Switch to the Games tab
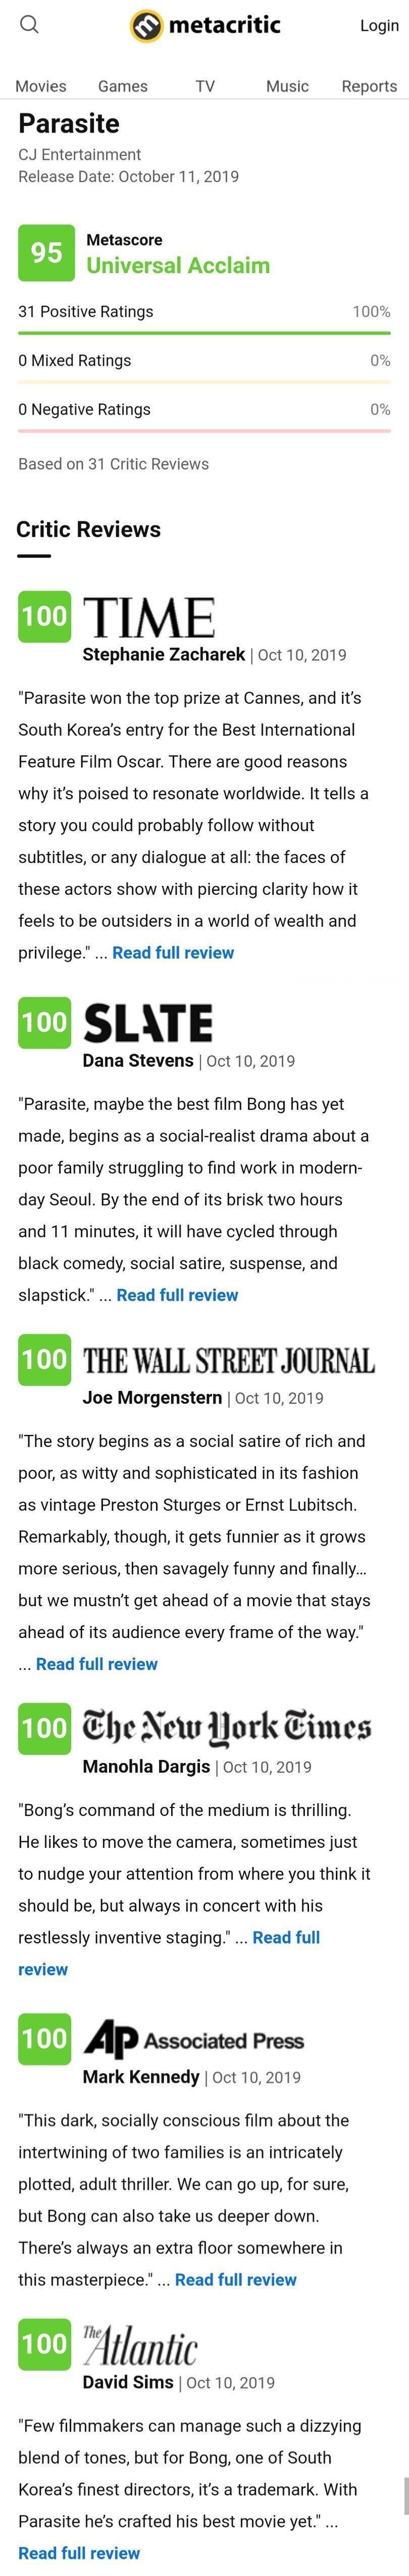Screen dimensions: 409x2576 point(123,86)
